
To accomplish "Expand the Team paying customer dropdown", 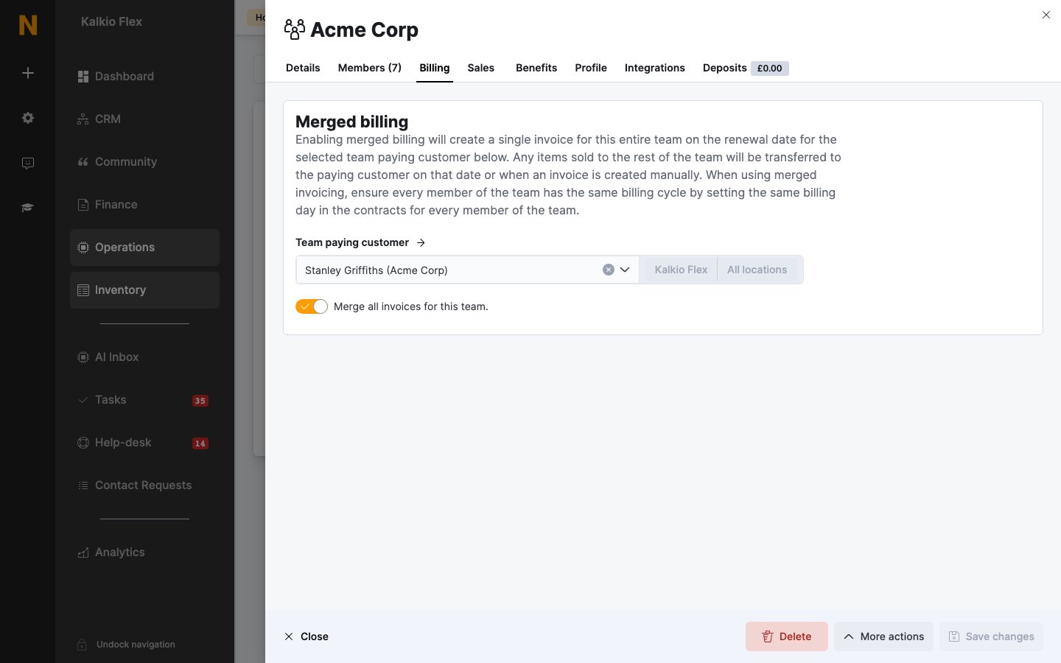I will pos(625,270).
